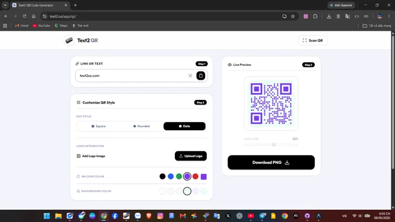Screen dimensions: 395x222
Task: Open Facebook from the taskbar
Action: (115, 216)
